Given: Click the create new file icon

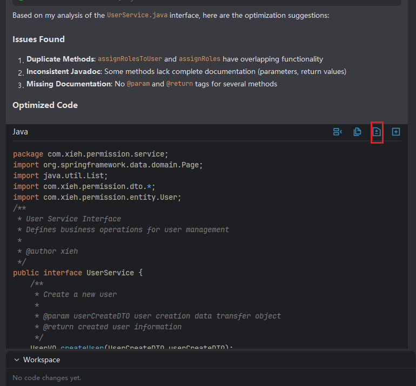Looking at the screenshot, I should 396,132.
